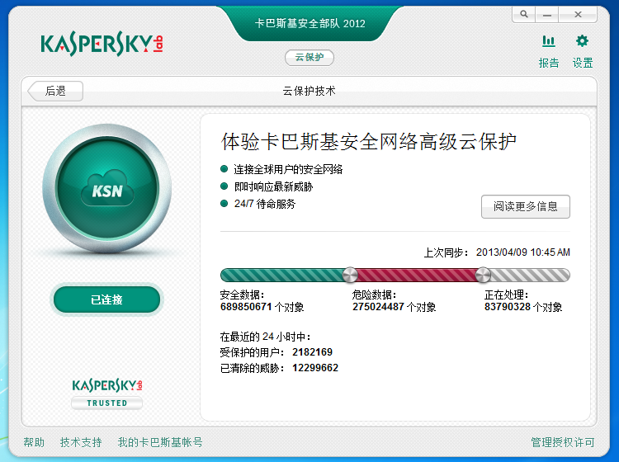This screenshot has width=619, height=462.
Task: Minimize the Kaspersky window
Action: point(546,15)
